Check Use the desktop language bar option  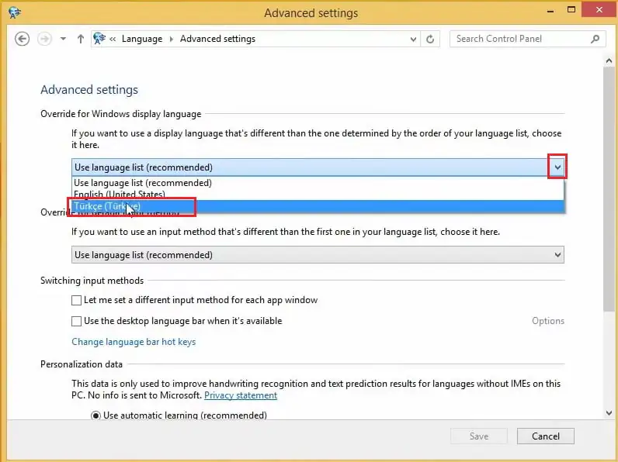click(x=76, y=321)
